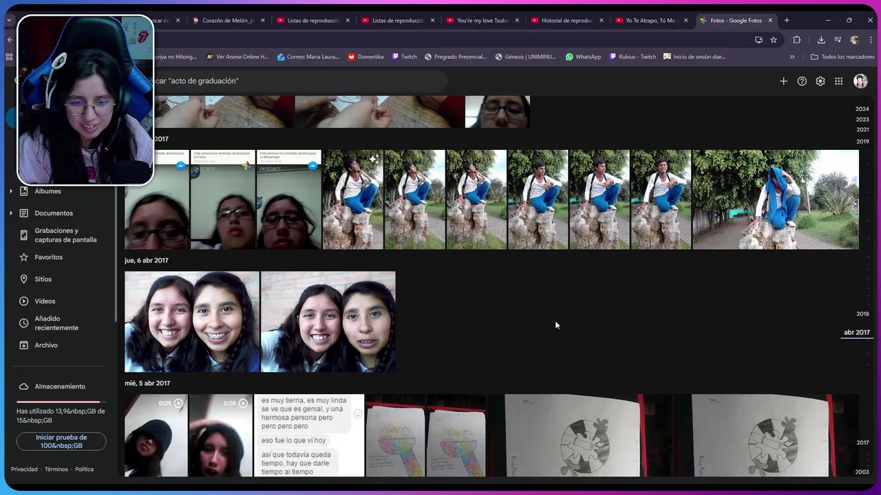
Task: Open the Chrome downloads icon
Action: click(x=821, y=40)
